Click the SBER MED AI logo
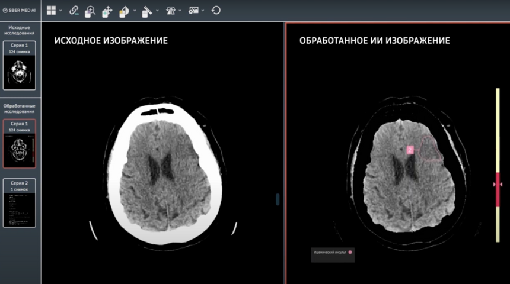 coord(20,11)
